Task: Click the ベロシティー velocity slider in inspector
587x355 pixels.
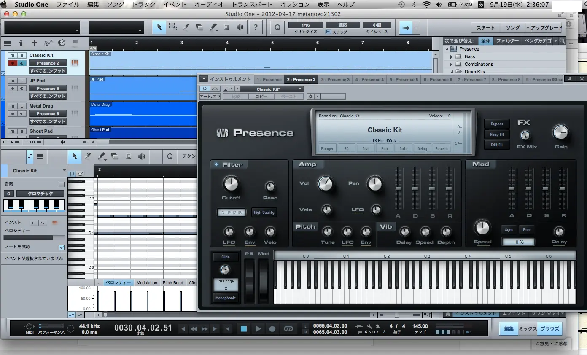Action: tap(34, 238)
